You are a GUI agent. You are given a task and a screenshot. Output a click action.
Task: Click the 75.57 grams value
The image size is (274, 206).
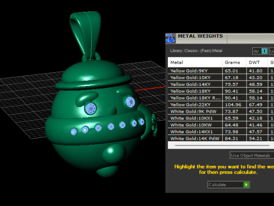pos(231,85)
